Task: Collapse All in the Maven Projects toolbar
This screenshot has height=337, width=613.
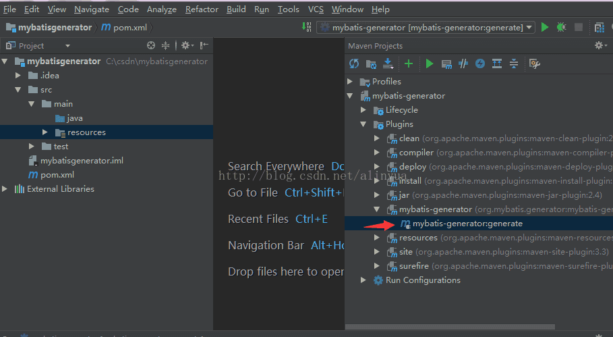Action: pos(514,63)
